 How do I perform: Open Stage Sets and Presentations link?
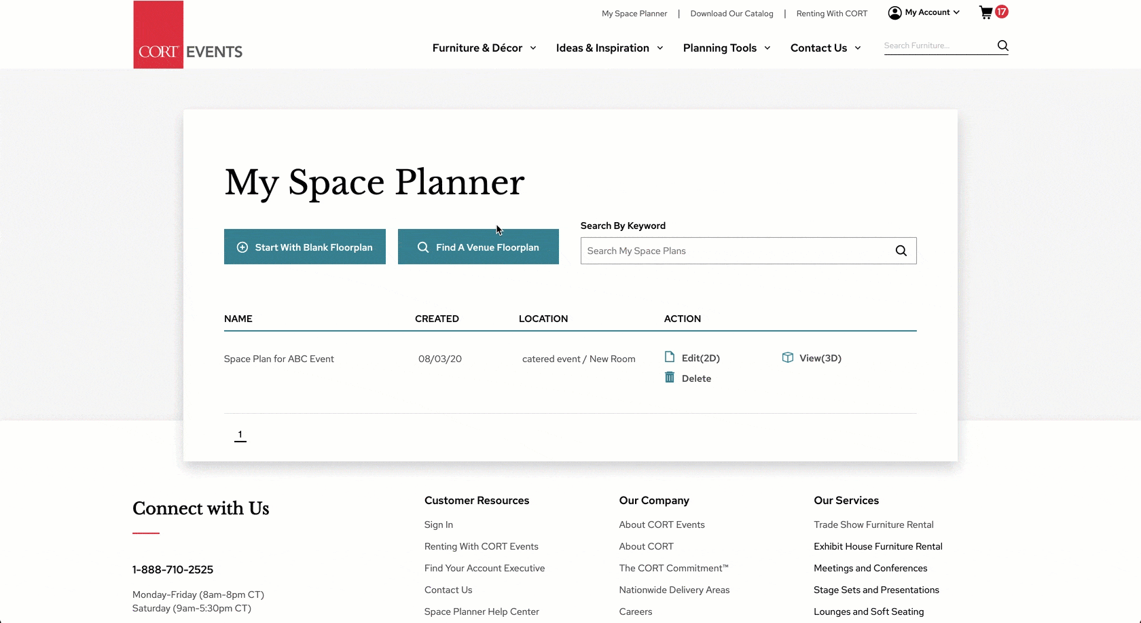tap(876, 590)
